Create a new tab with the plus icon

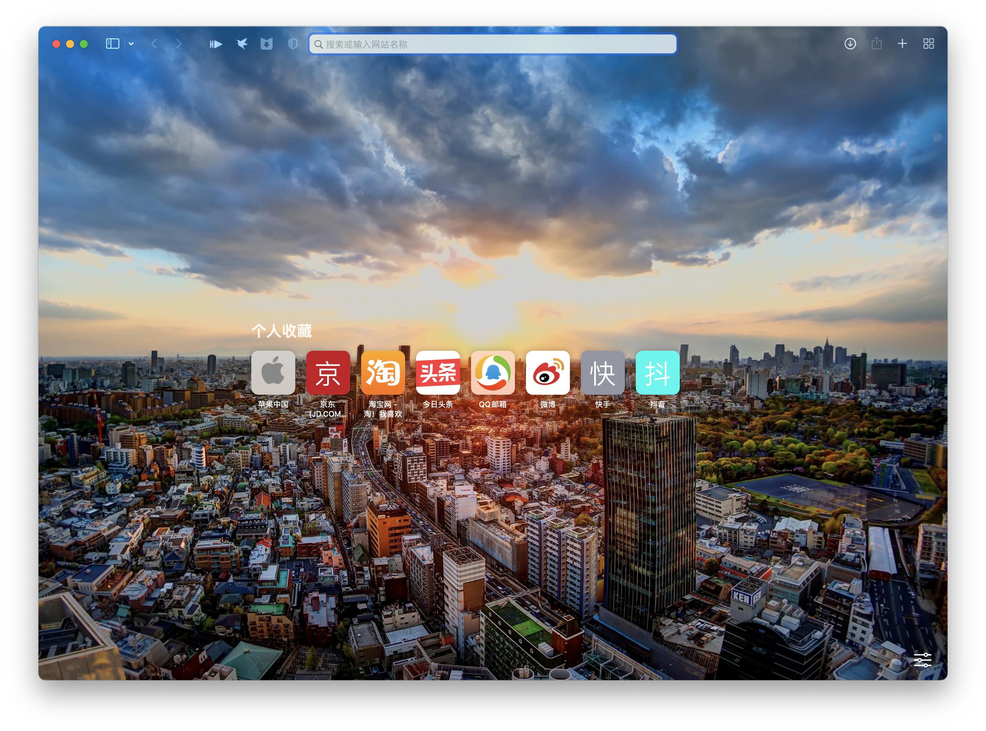pyautogui.click(x=902, y=44)
